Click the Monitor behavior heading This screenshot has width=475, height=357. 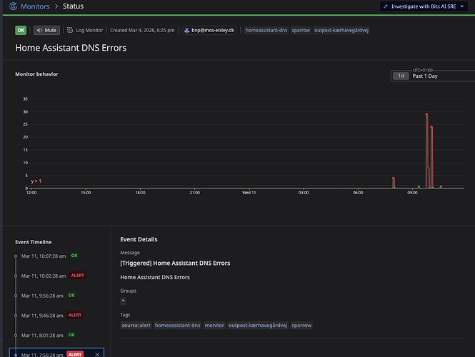pyautogui.click(x=36, y=74)
